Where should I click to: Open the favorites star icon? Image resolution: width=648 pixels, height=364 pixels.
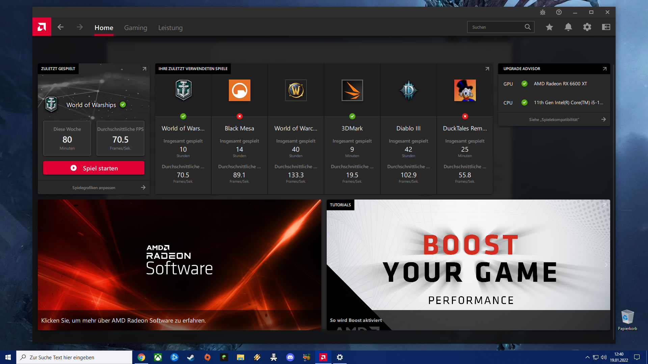[x=549, y=27]
